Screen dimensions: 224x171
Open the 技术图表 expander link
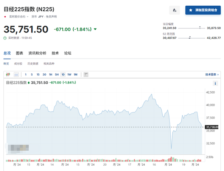(212, 75)
